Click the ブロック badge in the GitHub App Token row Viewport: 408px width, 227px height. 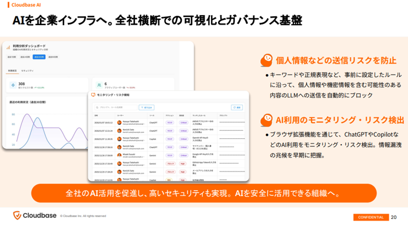[171, 163]
